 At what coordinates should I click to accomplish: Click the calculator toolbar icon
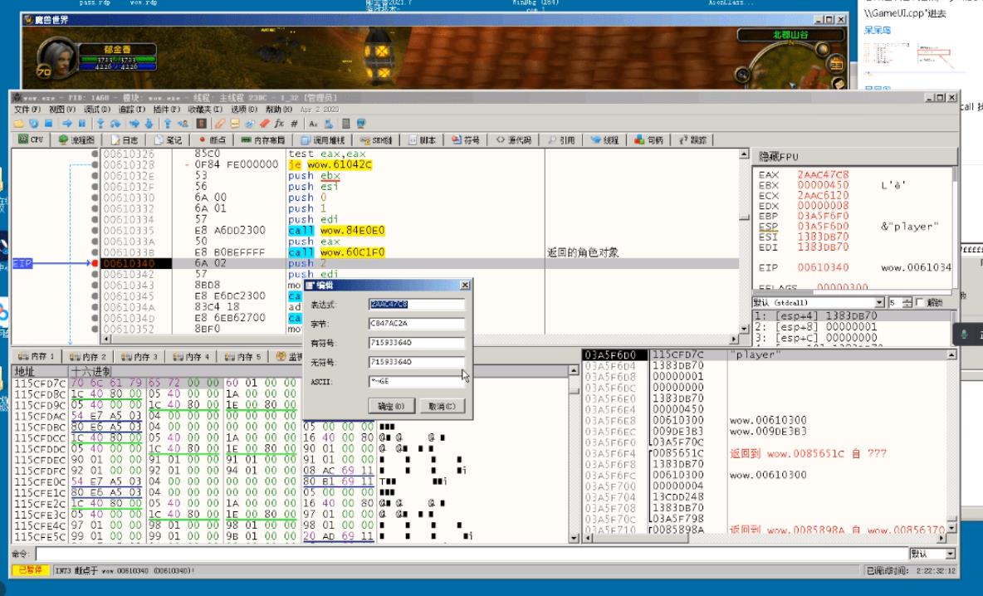(x=345, y=124)
